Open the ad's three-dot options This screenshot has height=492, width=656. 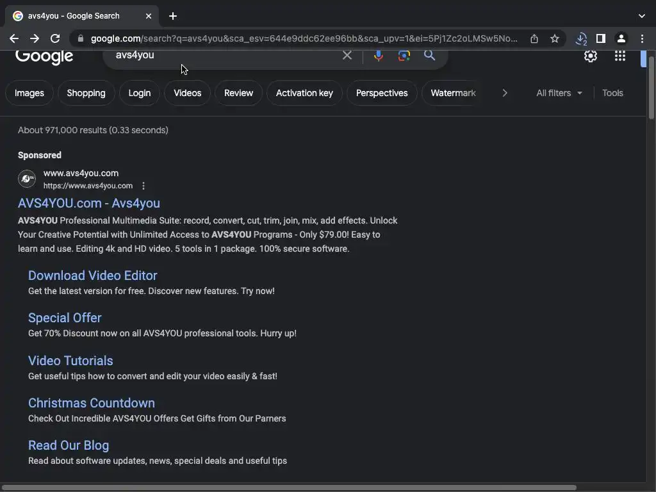pyautogui.click(x=143, y=186)
